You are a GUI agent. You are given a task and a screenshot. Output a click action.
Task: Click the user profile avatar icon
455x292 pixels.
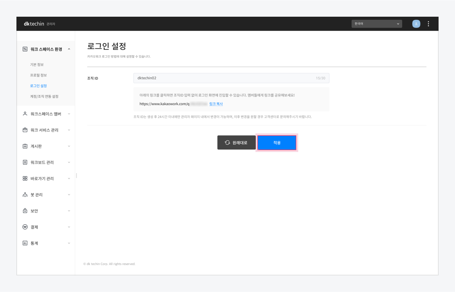pos(416,24)
